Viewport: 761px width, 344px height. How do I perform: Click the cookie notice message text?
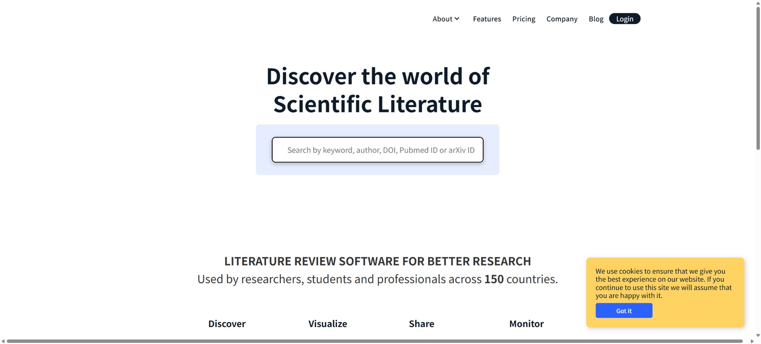coord(664,283)
